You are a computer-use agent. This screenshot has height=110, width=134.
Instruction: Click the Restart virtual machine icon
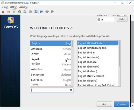coord(19,12)
